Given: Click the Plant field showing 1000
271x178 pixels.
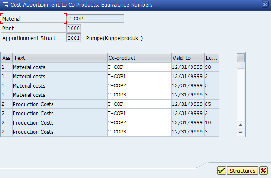Looking at the screenshot, I should pos(74,28).
